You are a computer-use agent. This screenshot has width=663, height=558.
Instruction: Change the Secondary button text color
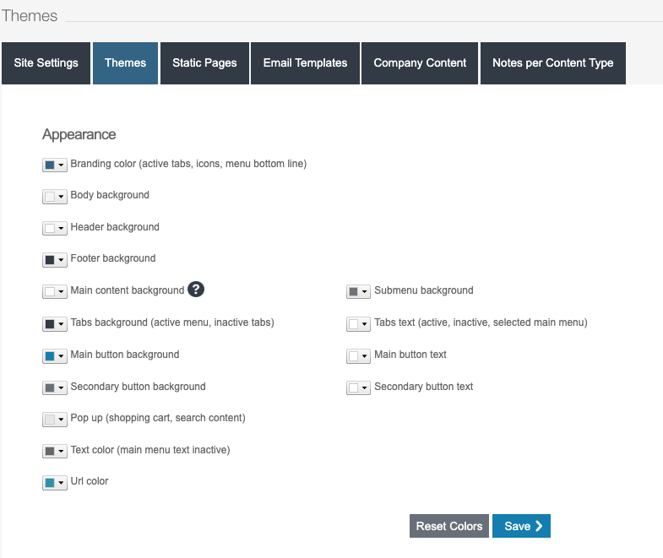[x=358, y=387]
